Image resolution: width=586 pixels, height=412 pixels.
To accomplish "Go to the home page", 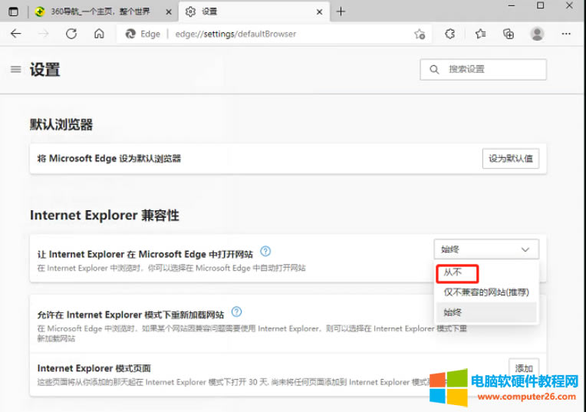I will (99, 34).
